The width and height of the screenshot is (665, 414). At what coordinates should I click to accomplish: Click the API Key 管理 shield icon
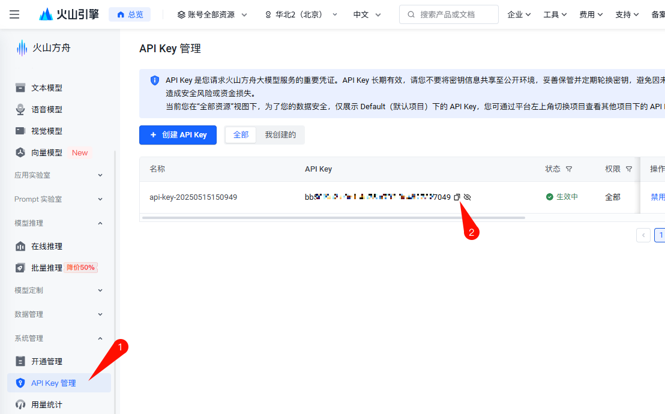coord(20,383)
